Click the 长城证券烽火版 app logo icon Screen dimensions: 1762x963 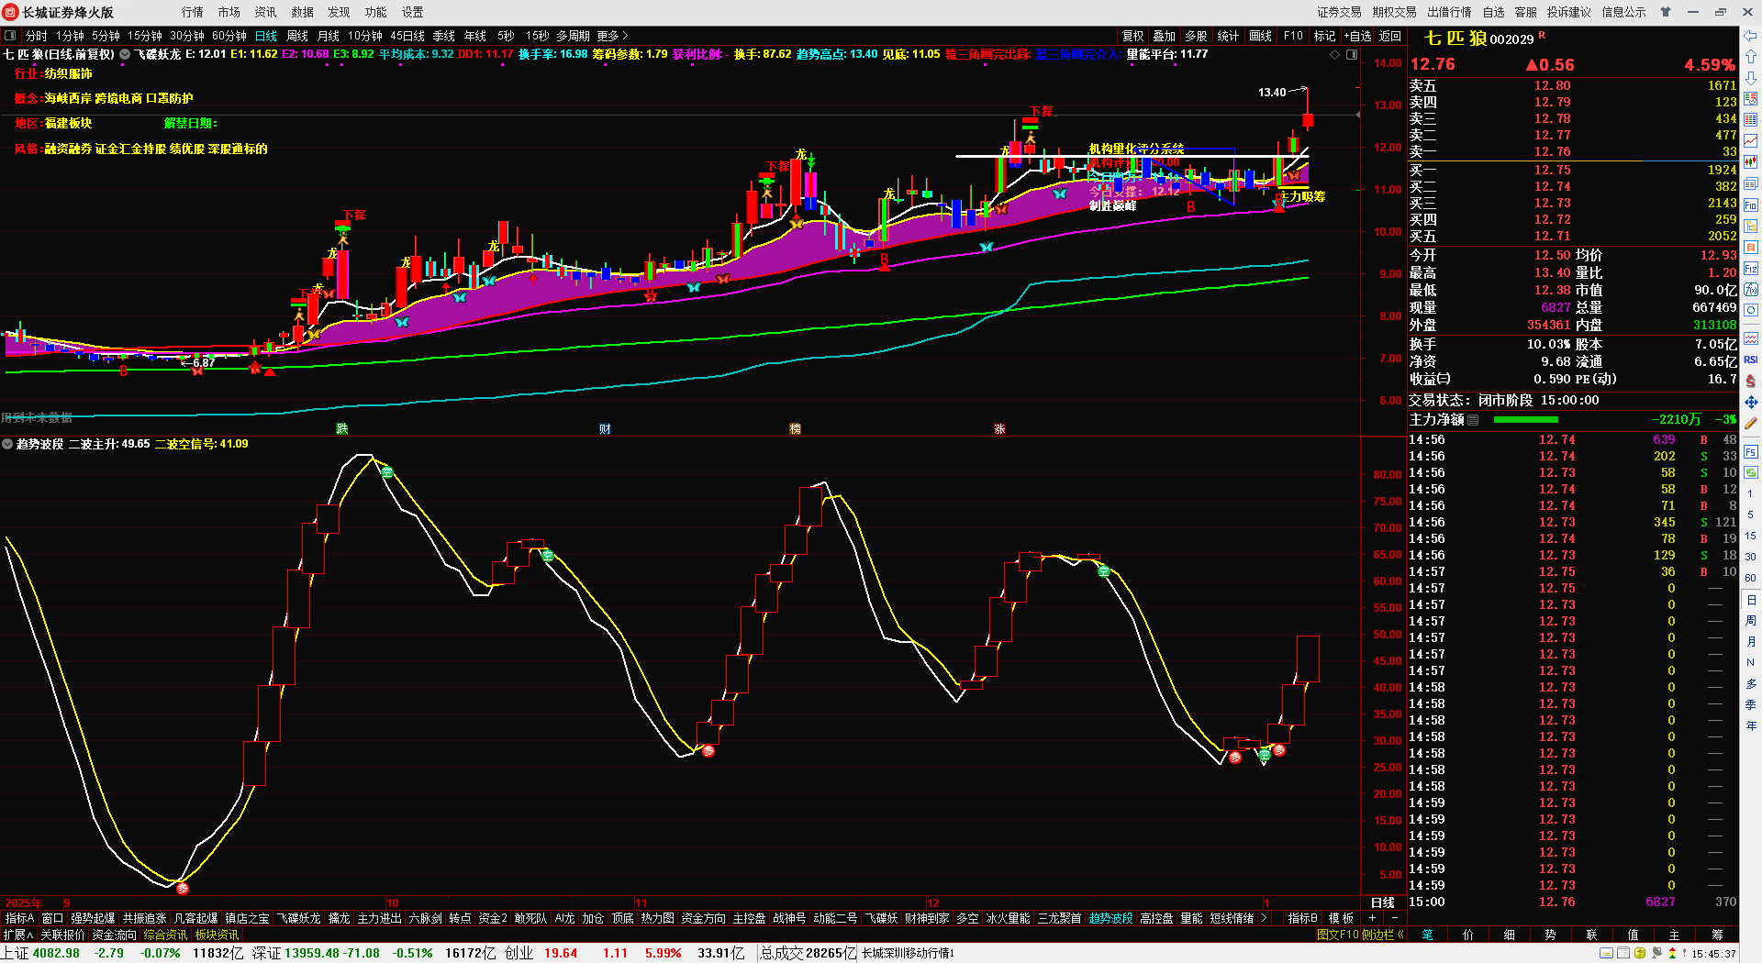click(12, 12)
